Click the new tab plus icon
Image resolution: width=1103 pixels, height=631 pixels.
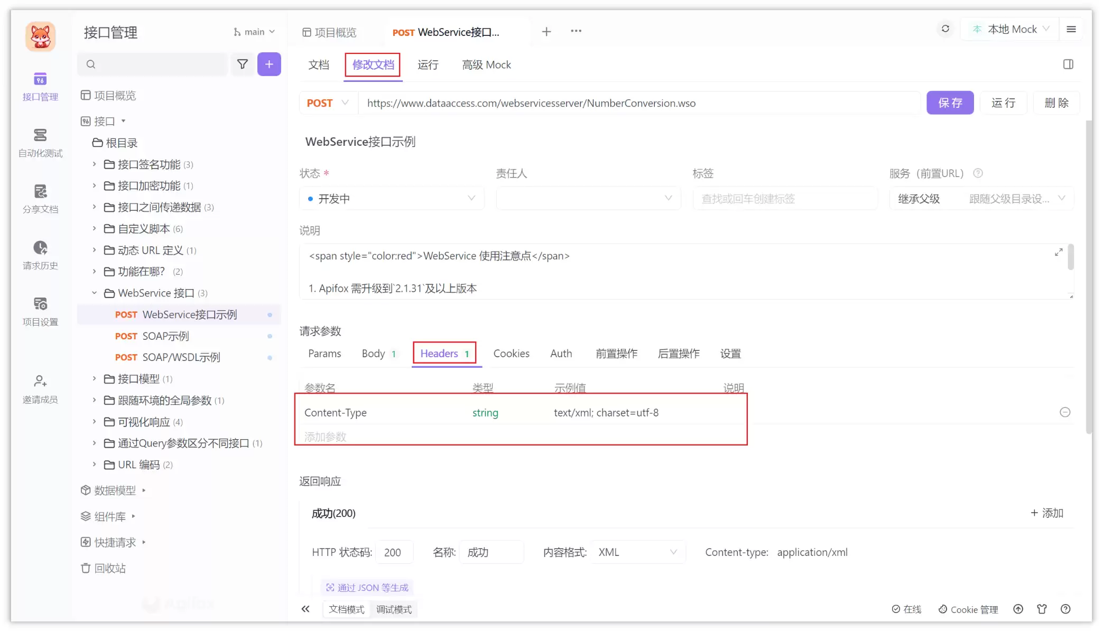click(546, 32)
